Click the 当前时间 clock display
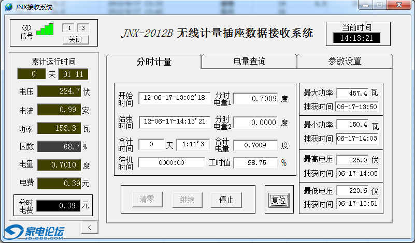 click(356, 38)
